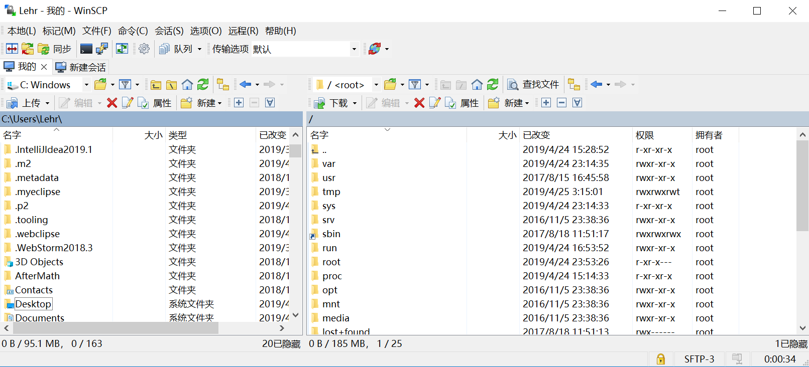The height and width of the screenshot is (367, 809).
Task: Select the sbin link in remote panel
Action: (x=331, y=234)
